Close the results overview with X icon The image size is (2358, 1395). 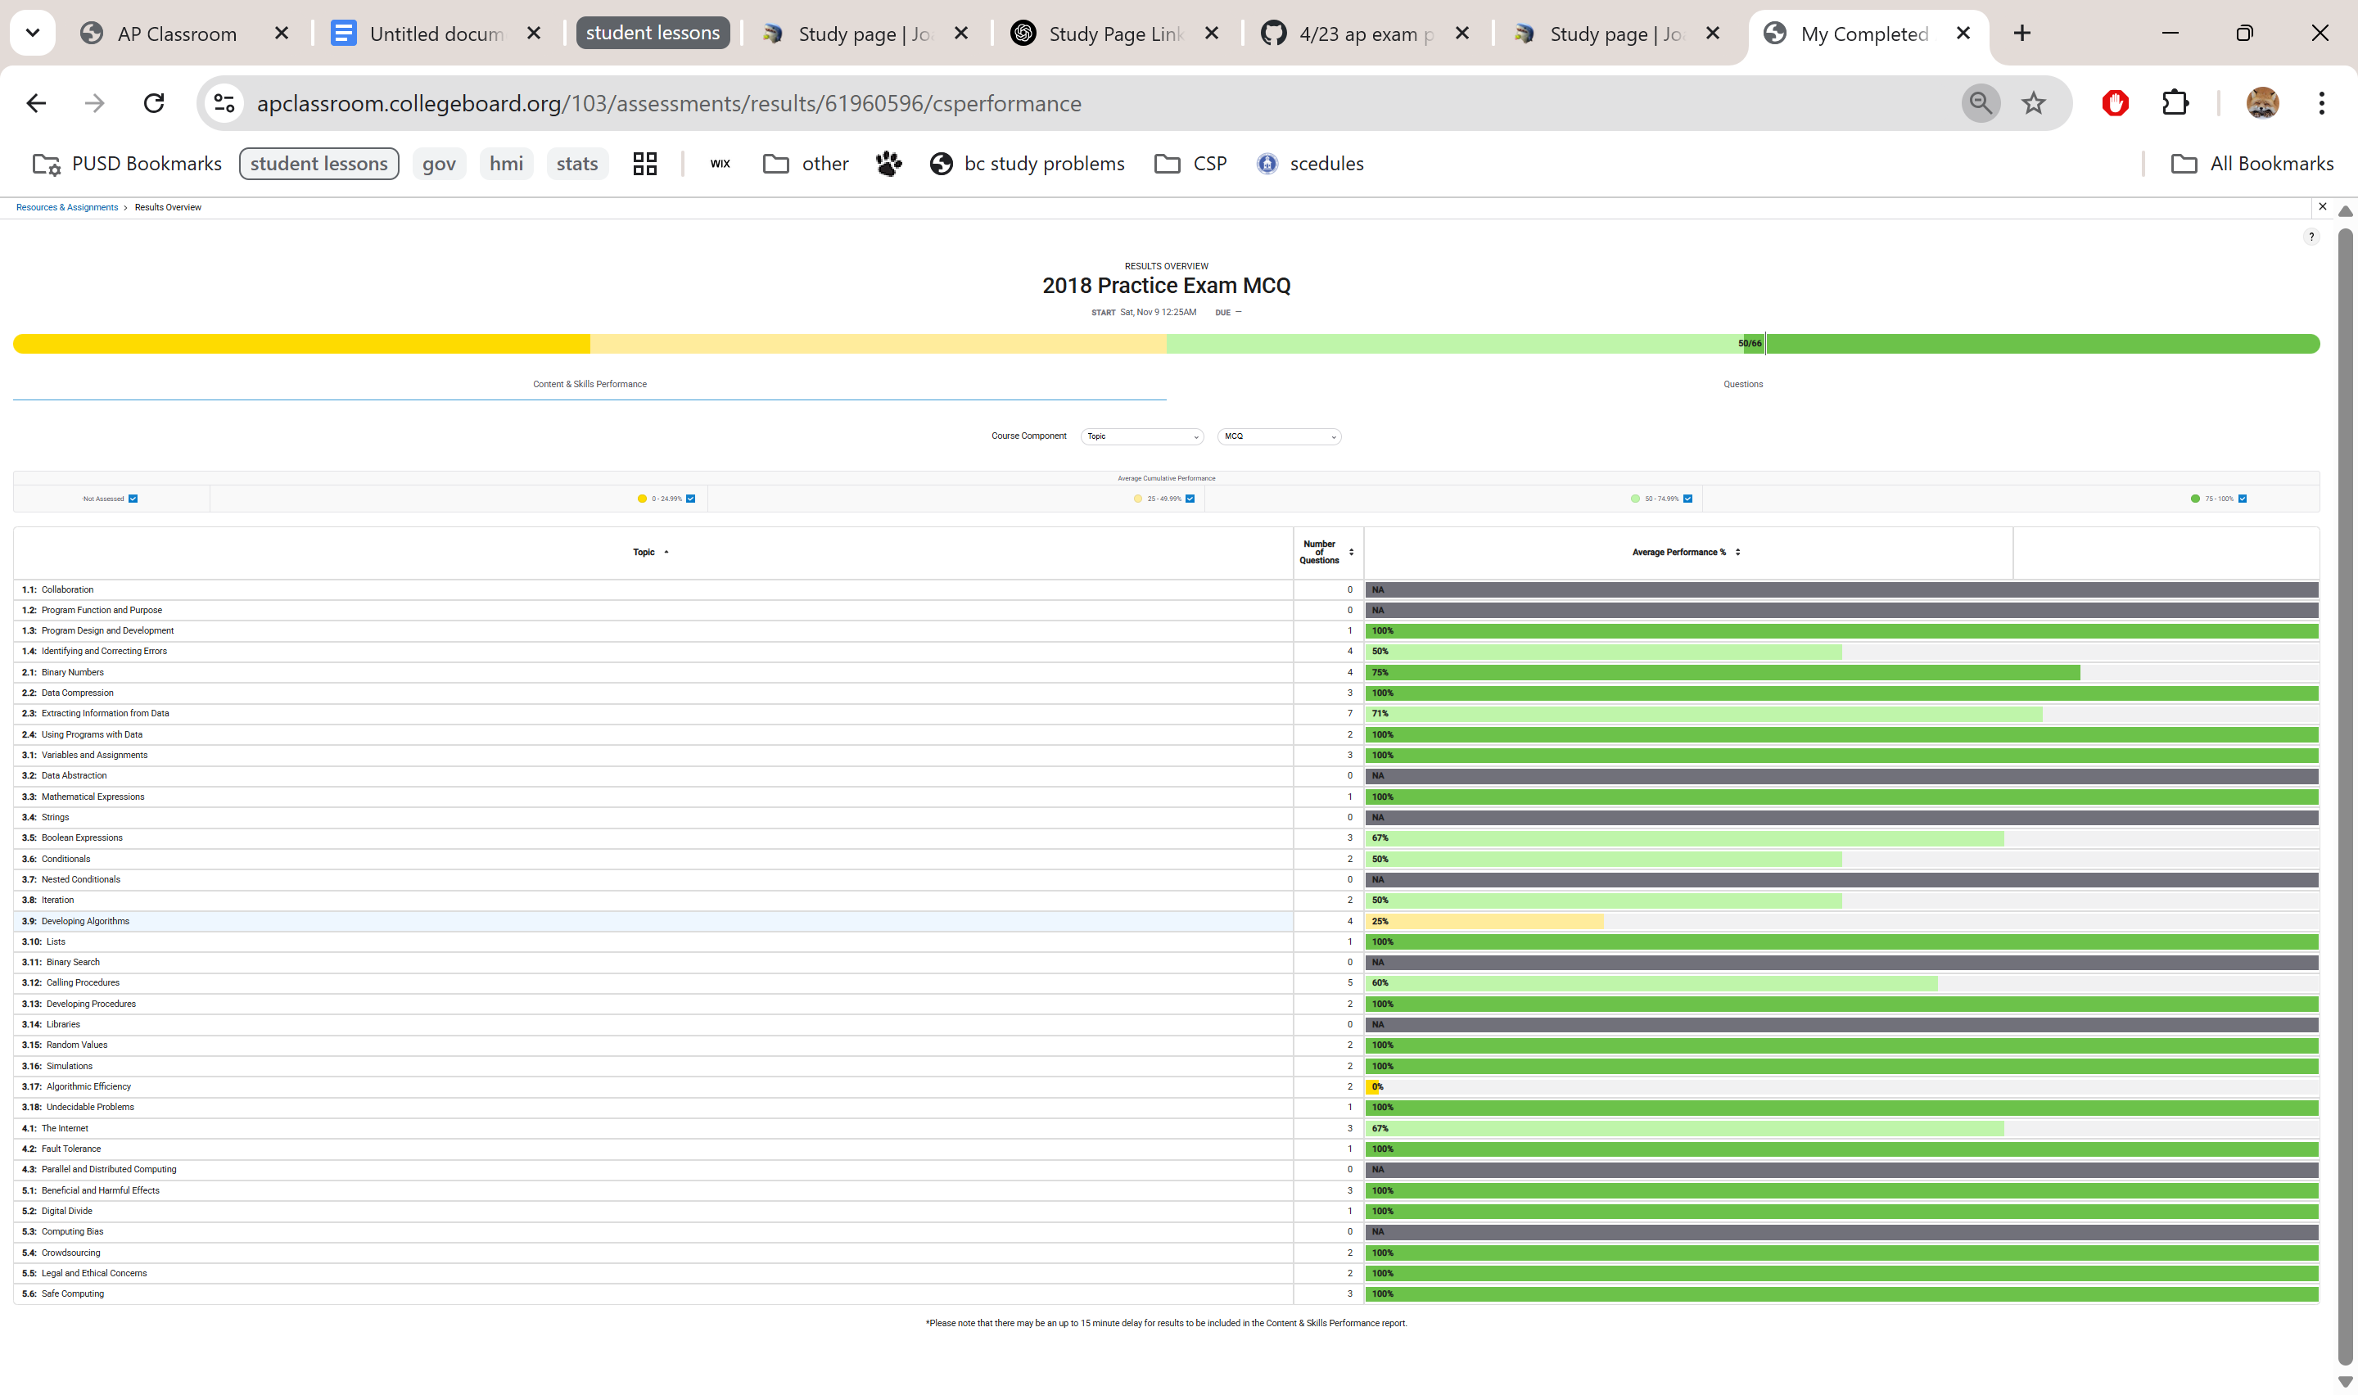[x=2322, y=207]
